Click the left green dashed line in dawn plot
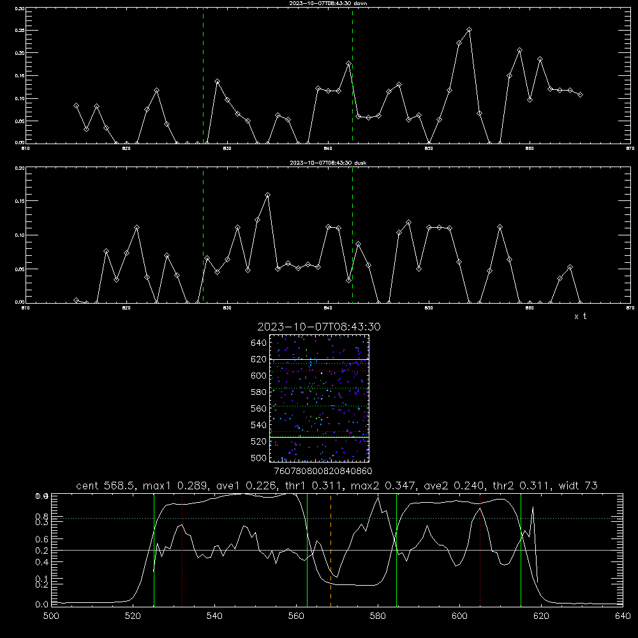 [203, 75]
